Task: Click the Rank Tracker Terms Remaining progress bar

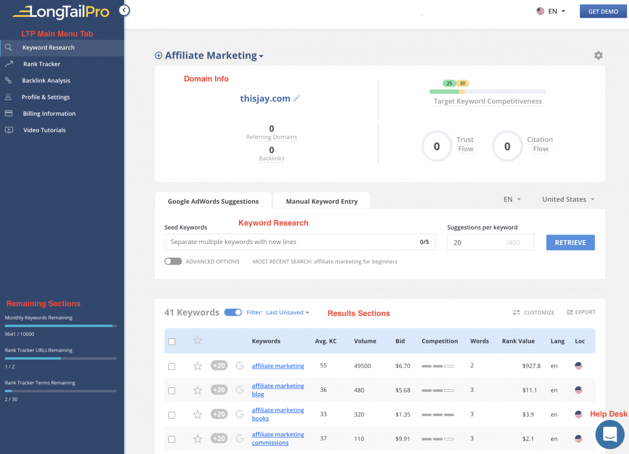Action: (60, 391)
